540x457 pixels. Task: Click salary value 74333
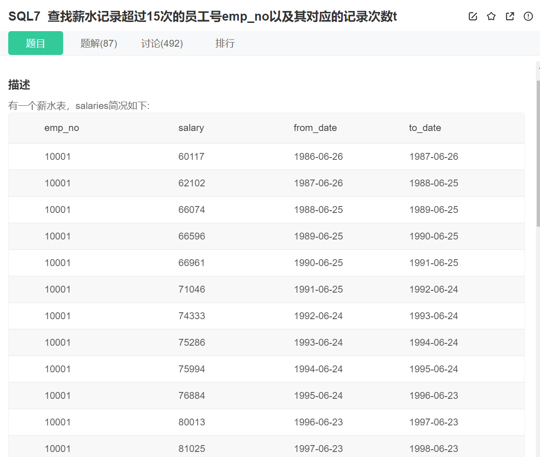point(191,316)
